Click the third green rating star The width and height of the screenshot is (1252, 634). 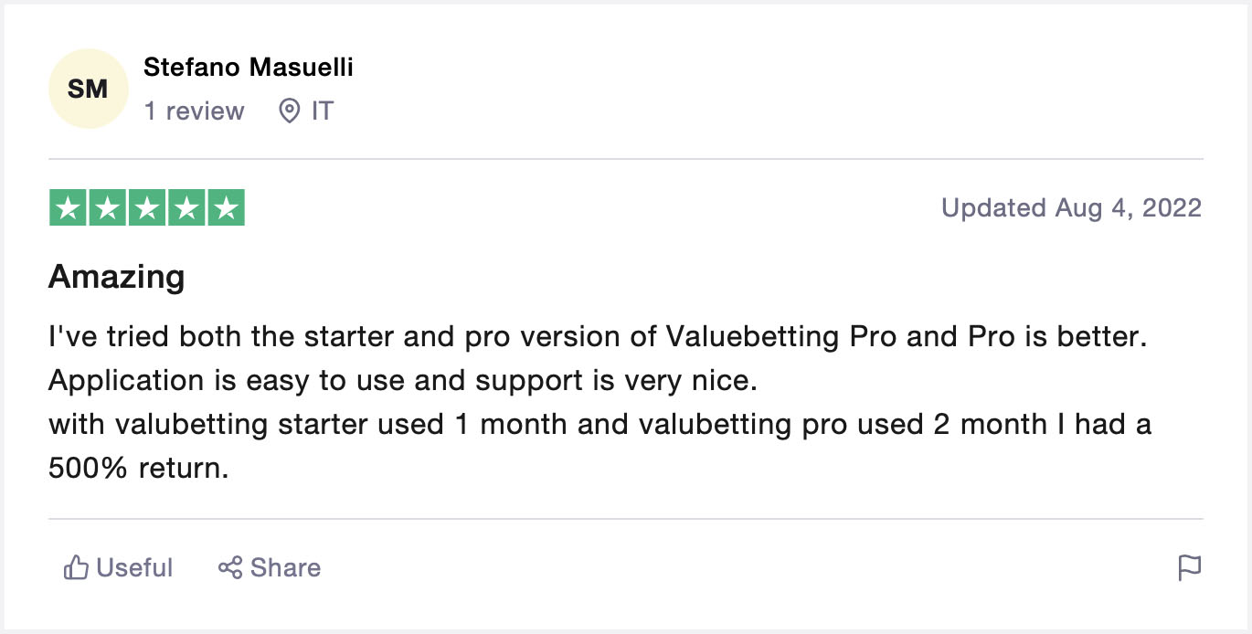[146, 208]
